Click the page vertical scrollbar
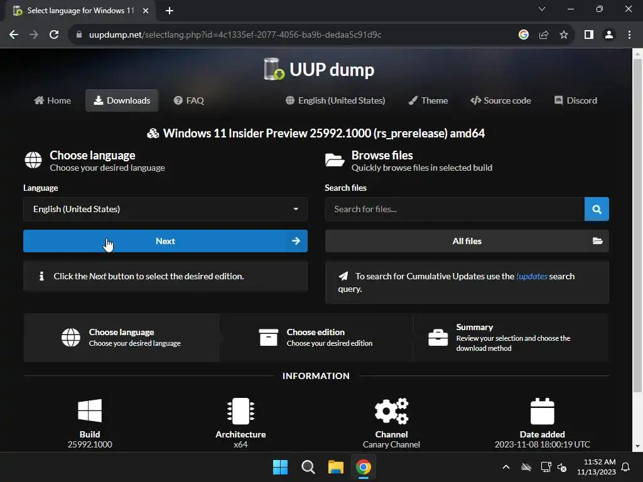Image resolution: width=643 pixels, height=482 pixels. [637, 225]
